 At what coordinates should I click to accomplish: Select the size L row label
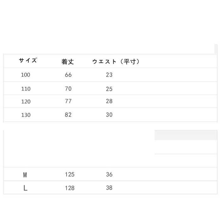(26, 188)
